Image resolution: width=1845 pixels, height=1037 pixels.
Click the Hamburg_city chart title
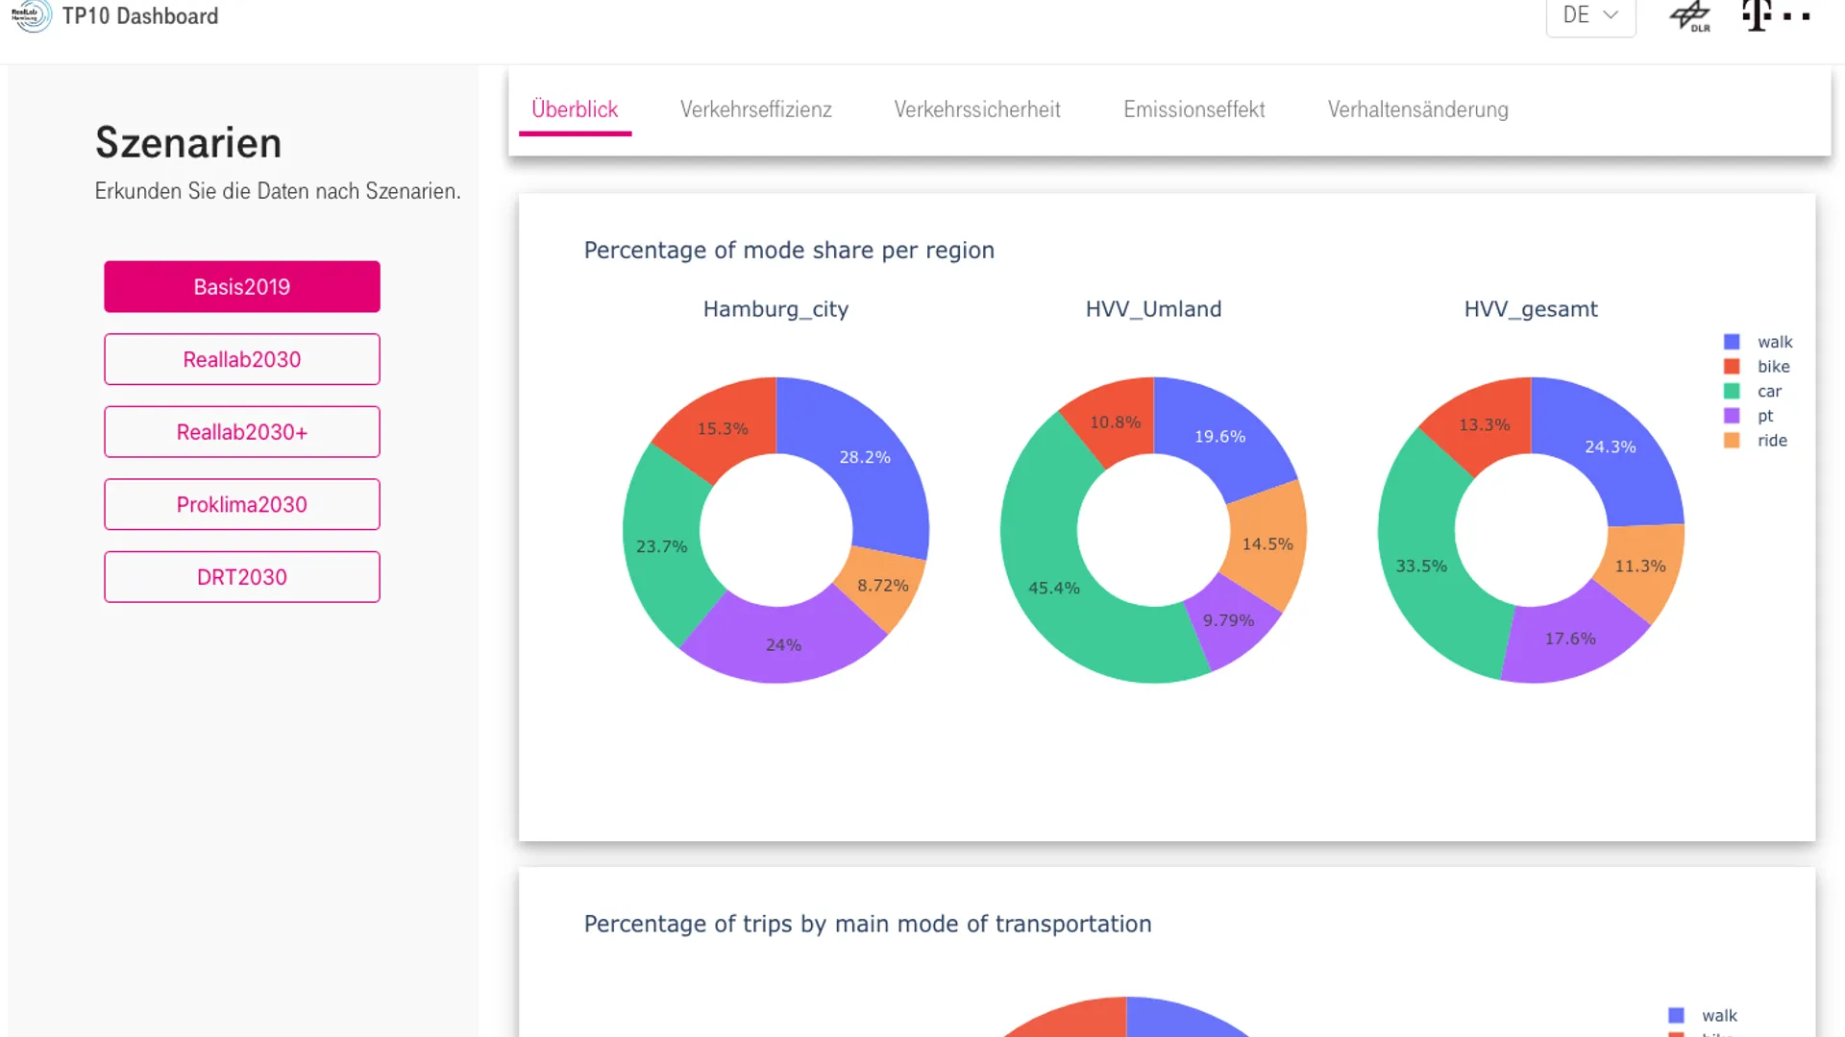tap(775, 309)
